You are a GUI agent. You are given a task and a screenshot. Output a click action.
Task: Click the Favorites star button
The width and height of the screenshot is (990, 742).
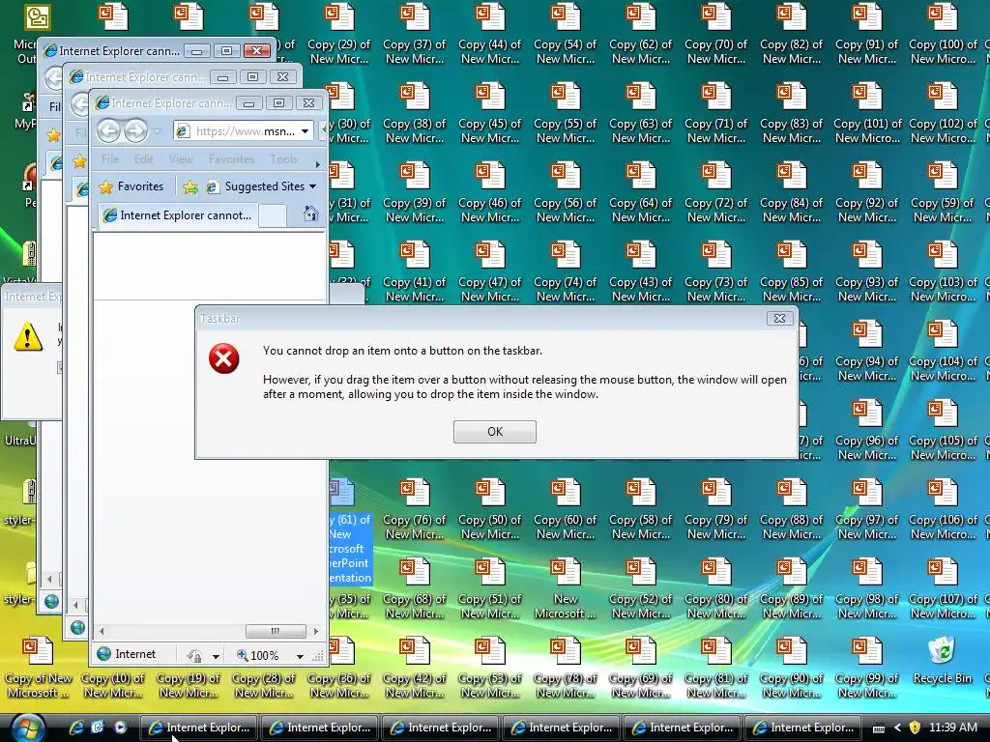pos(131,186)
